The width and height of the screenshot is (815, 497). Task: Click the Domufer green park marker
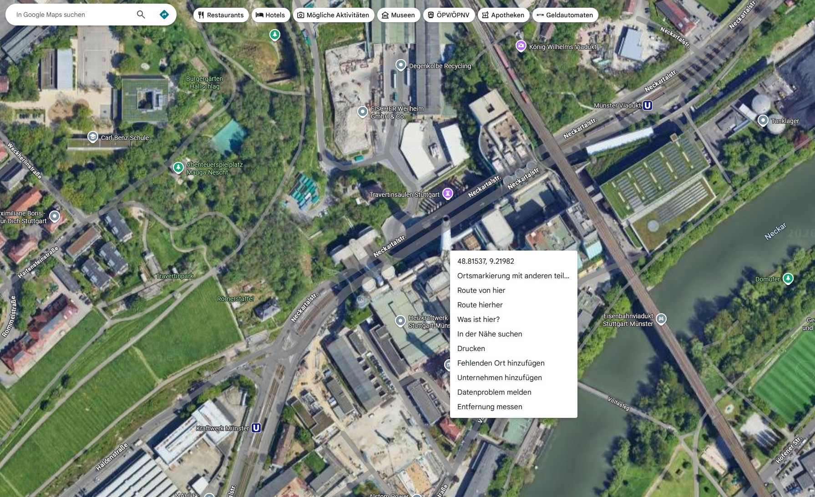788,278
